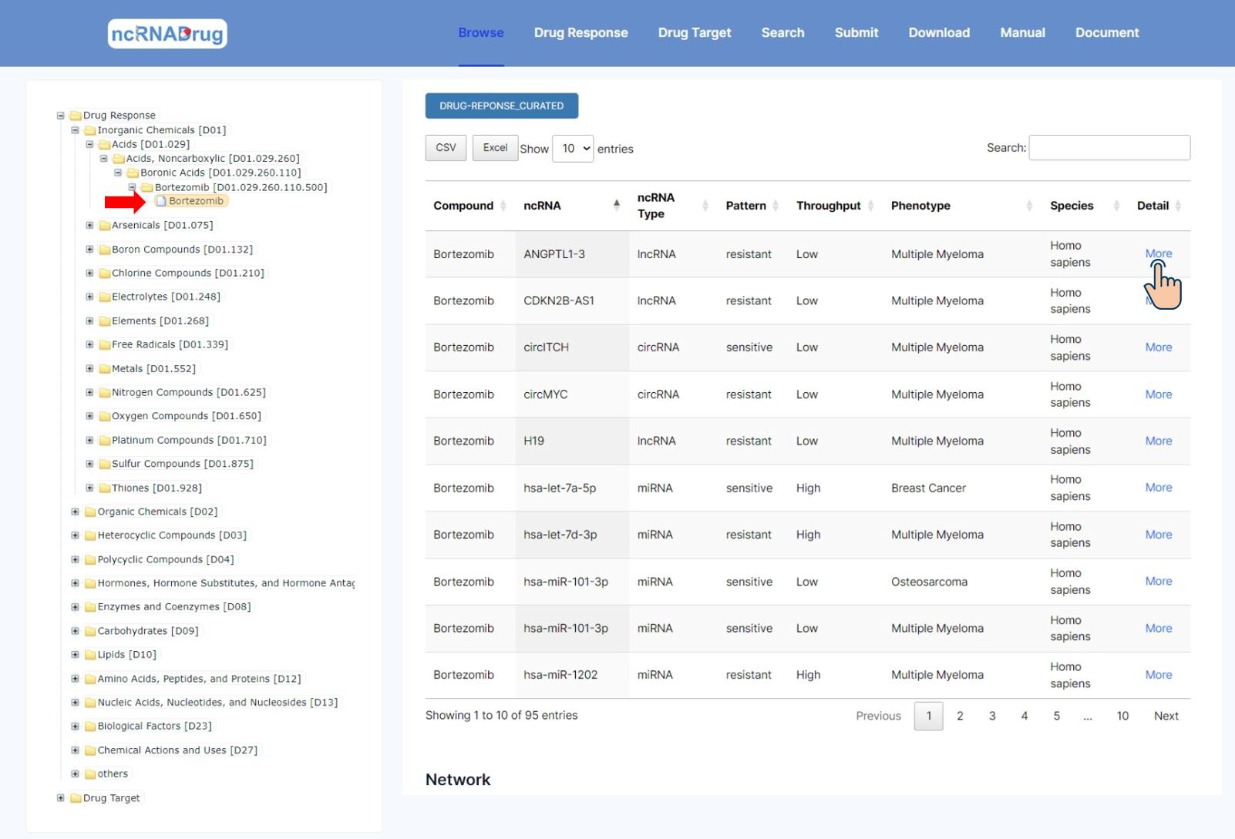Click the Drug Response root folder icon
1235x839 pixels.
click(76, 116)
